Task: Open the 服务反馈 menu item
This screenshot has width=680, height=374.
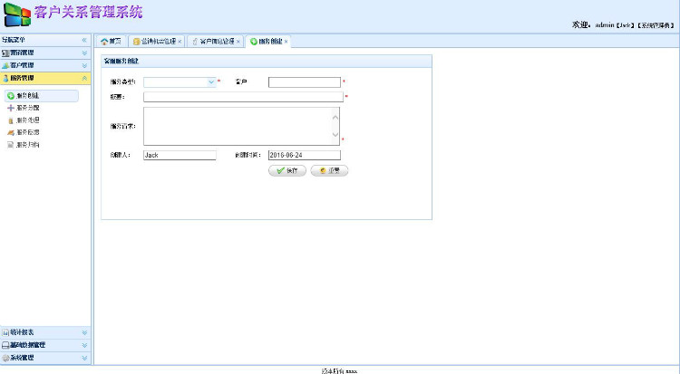Action: (24, 132)
